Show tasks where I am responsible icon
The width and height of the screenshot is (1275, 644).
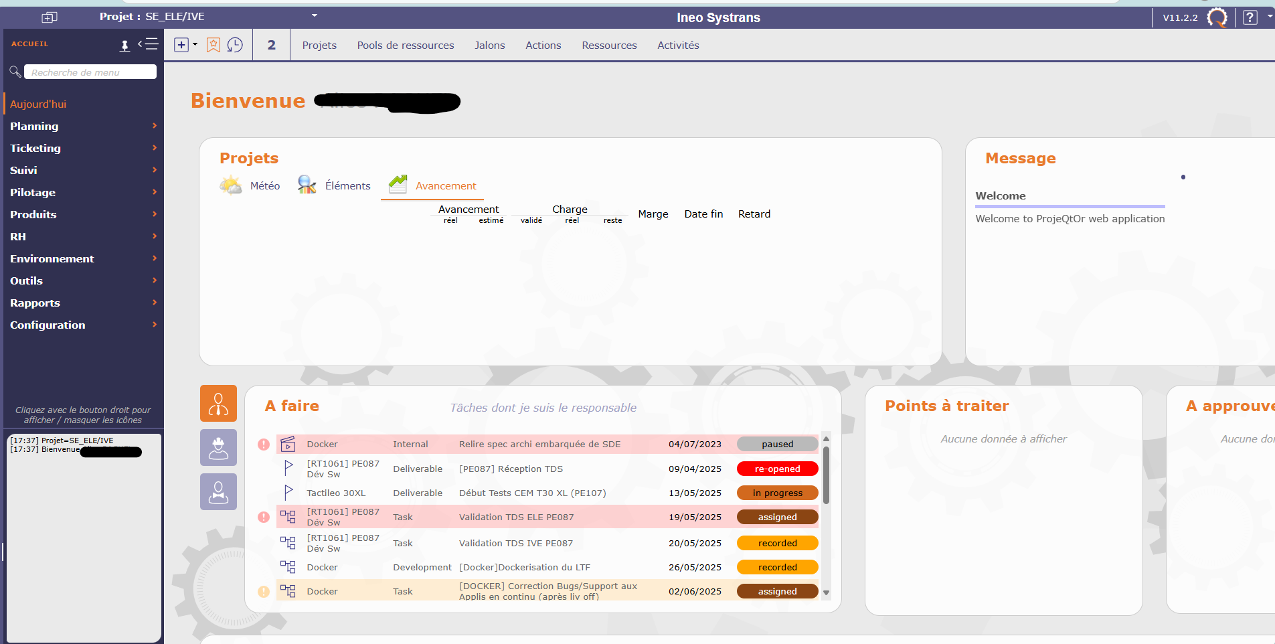pyautogui.click(x=218, y=404)
